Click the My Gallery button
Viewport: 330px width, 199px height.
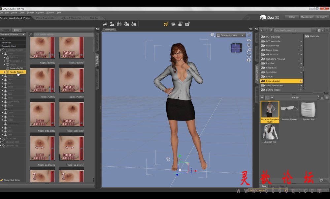point(321,17)
